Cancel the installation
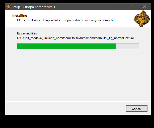The height and width of the screenshot is (128, 154). click(x=137, y=109)
